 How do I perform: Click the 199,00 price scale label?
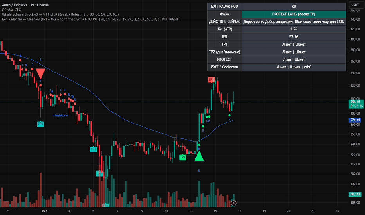tap(355, 184)
